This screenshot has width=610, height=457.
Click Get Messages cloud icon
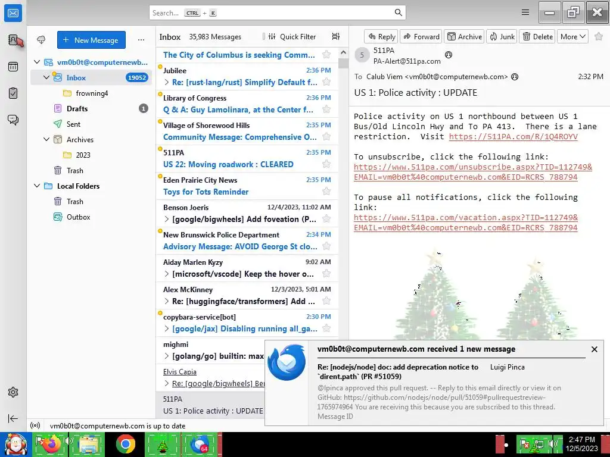(41, 40)
